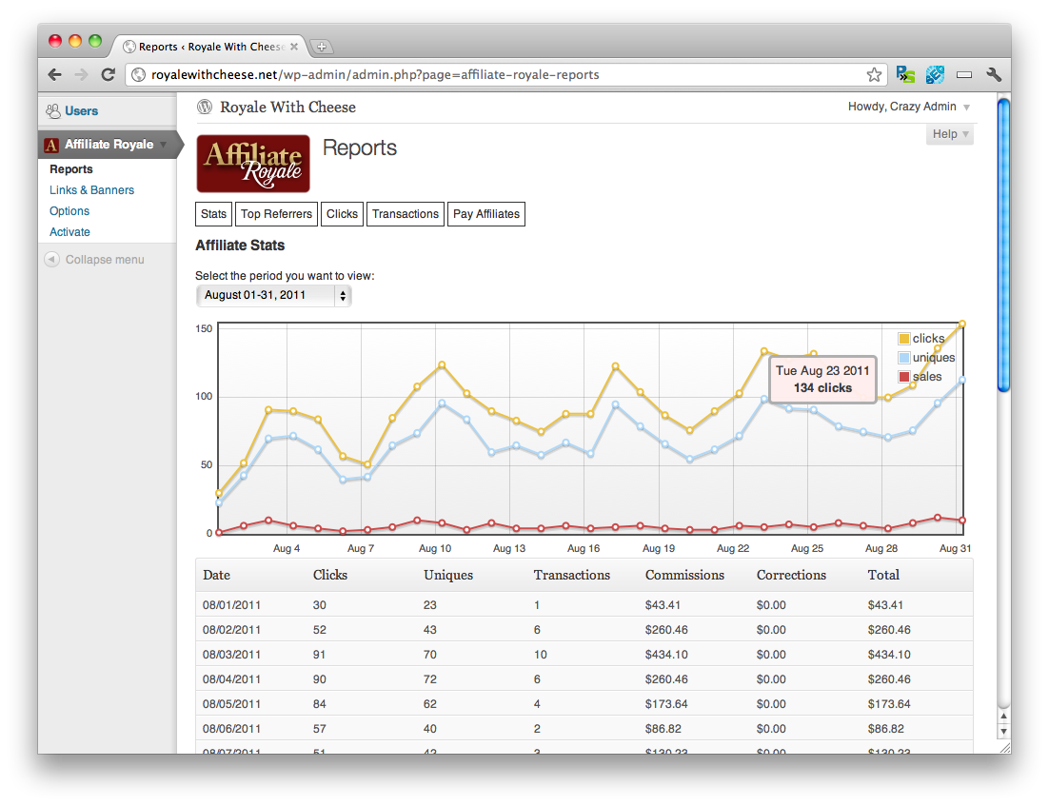Click the PageSpeed PS extension icon
Screen dimensions: 1049x806
point(905,74)
